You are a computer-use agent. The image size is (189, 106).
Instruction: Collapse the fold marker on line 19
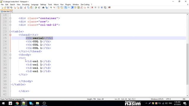pyautogui.click(x=10, y=18)
